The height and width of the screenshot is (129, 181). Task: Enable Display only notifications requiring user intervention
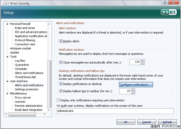(x=59, y=100)
